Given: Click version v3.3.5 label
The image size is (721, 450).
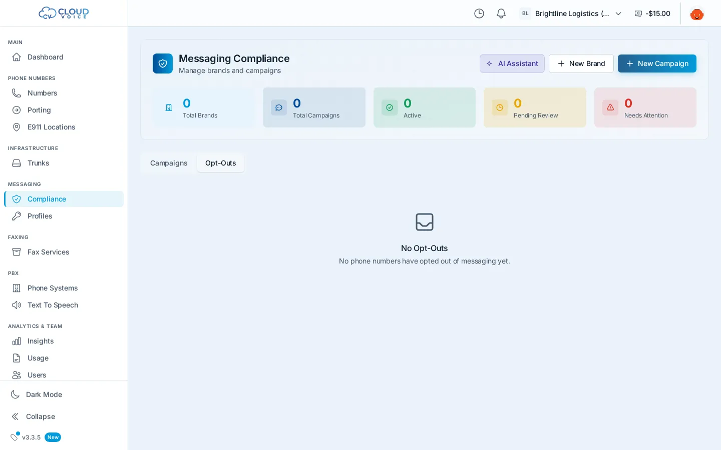Looking at the screenshot, I should click(31, 437).
